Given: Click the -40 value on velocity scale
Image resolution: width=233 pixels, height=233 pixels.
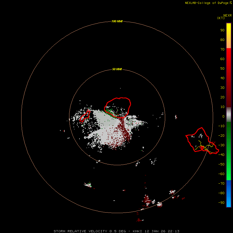Looking at the screenshot, I should pos(221,155).
